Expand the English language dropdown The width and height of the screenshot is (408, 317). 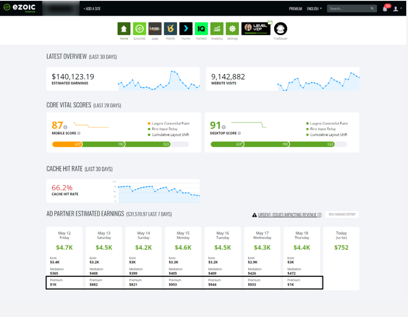coord(314,8)
